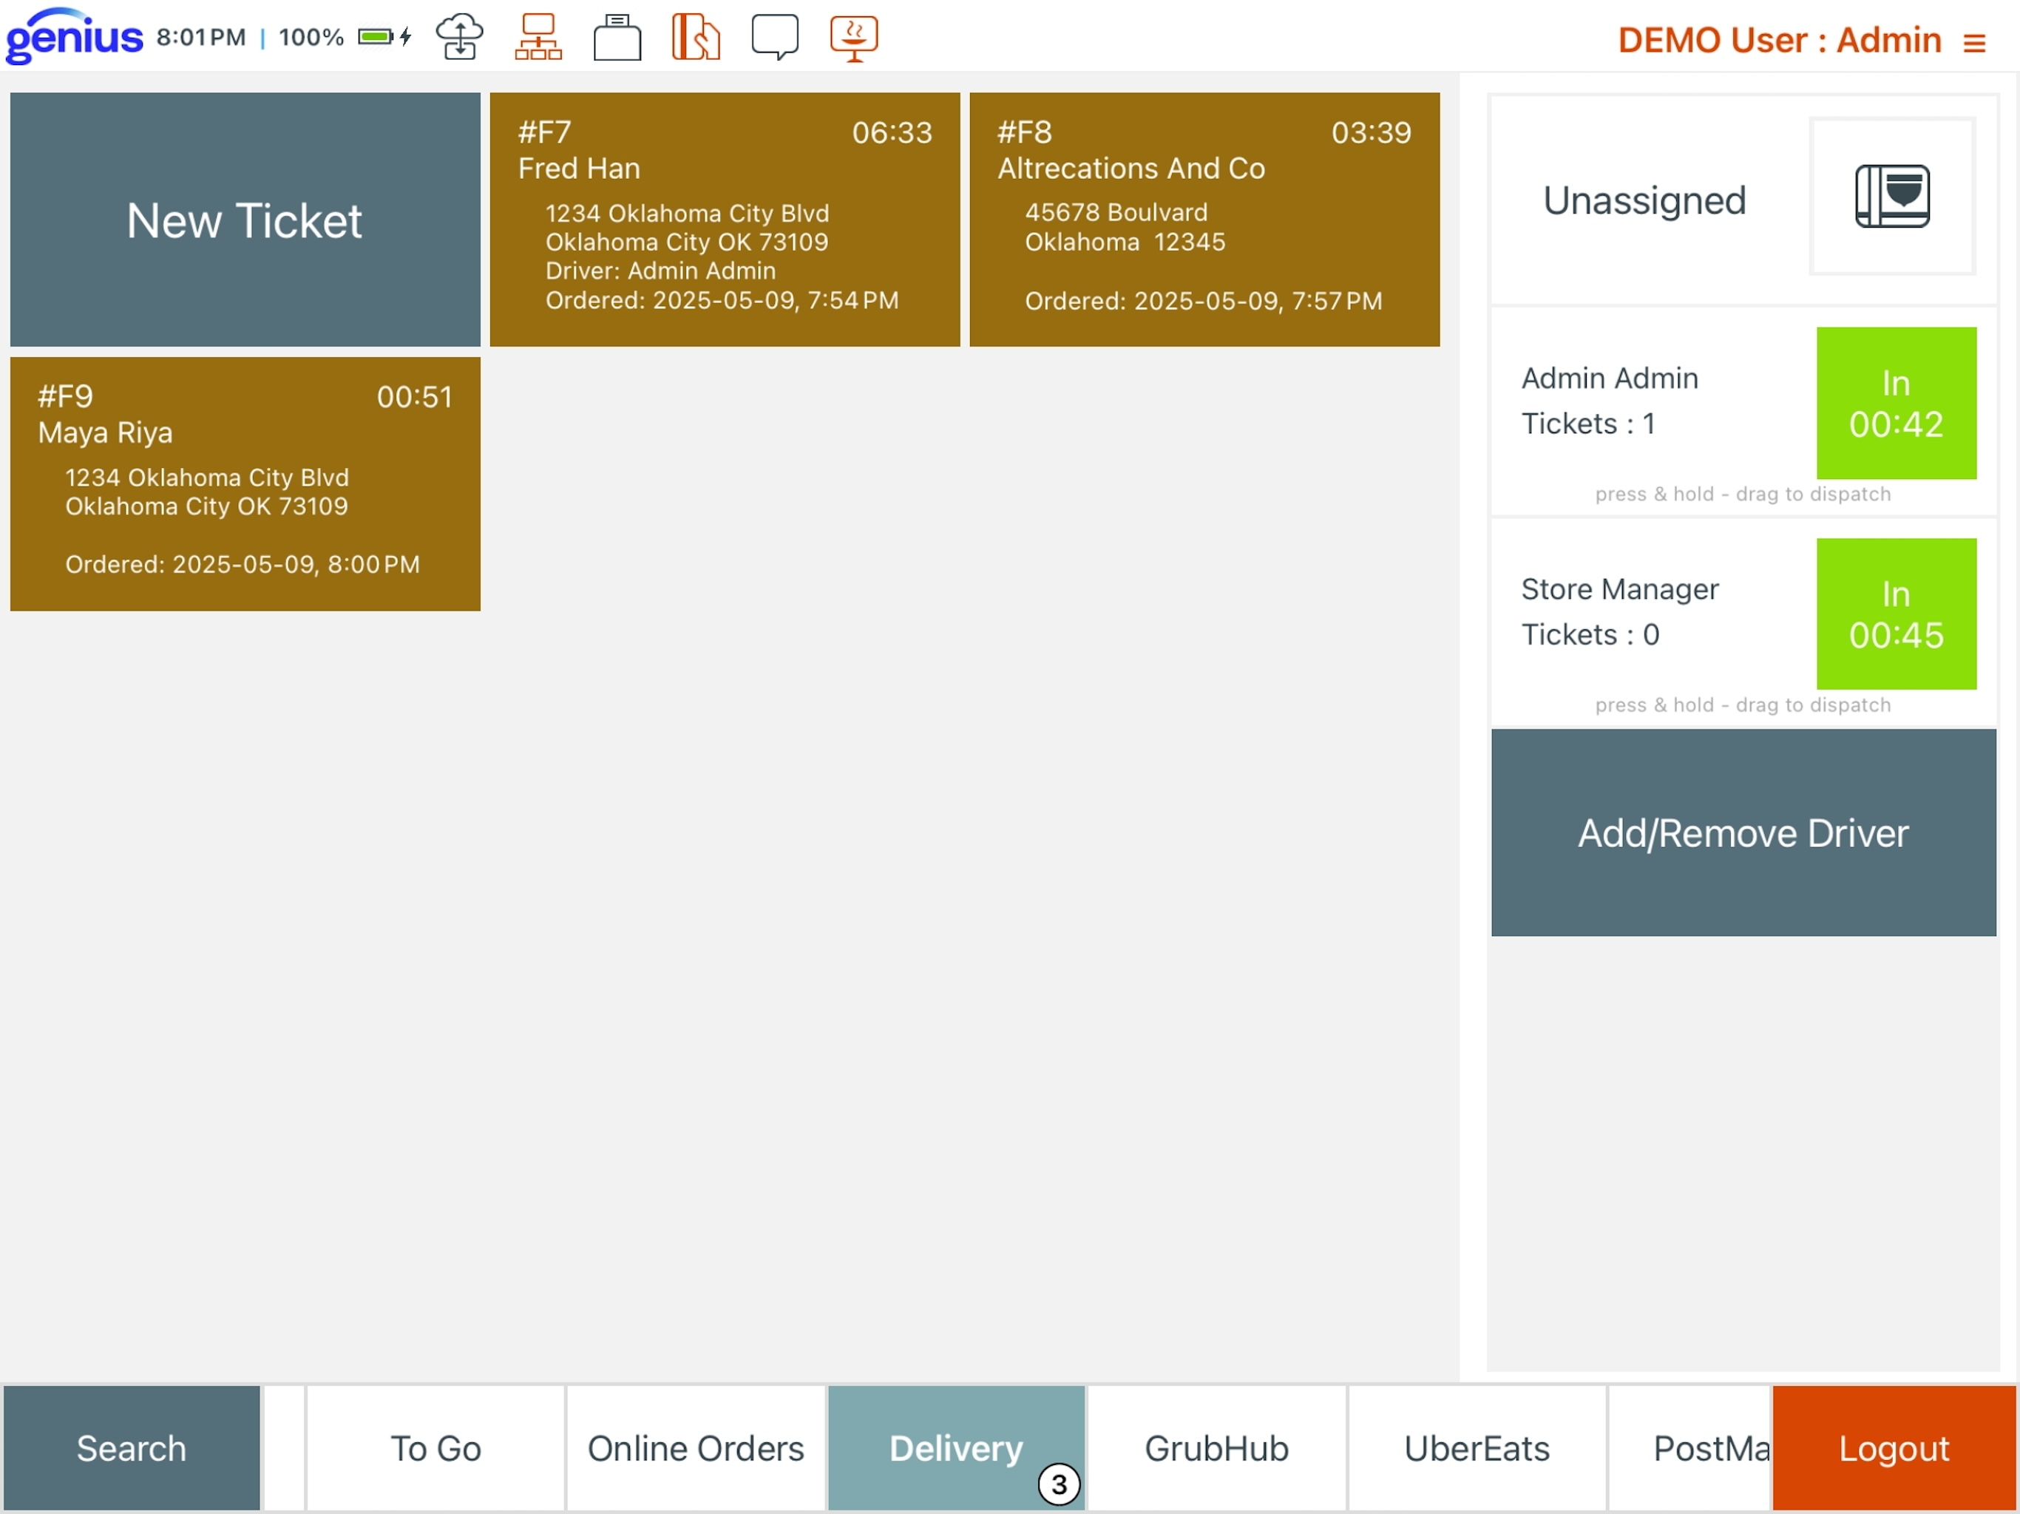Click the 8:01 PM clock display
The width and height of the screenshot is (2020, 1514).
[x=201, y=36]
